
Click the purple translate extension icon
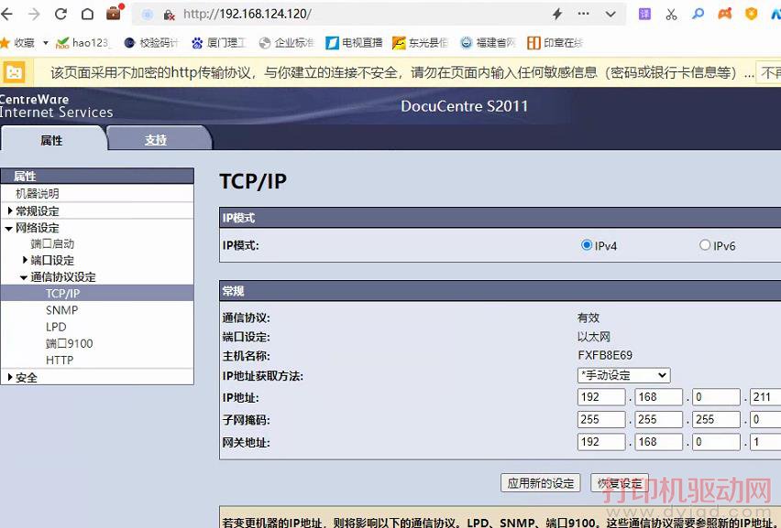click(644, 14)
